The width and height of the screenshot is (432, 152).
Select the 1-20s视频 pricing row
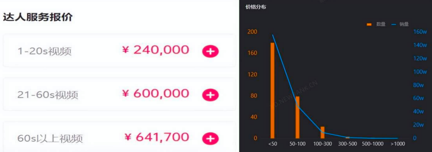119,51
